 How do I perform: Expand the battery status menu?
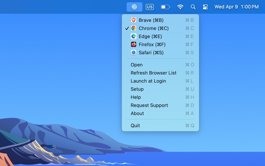click(165, 7)
